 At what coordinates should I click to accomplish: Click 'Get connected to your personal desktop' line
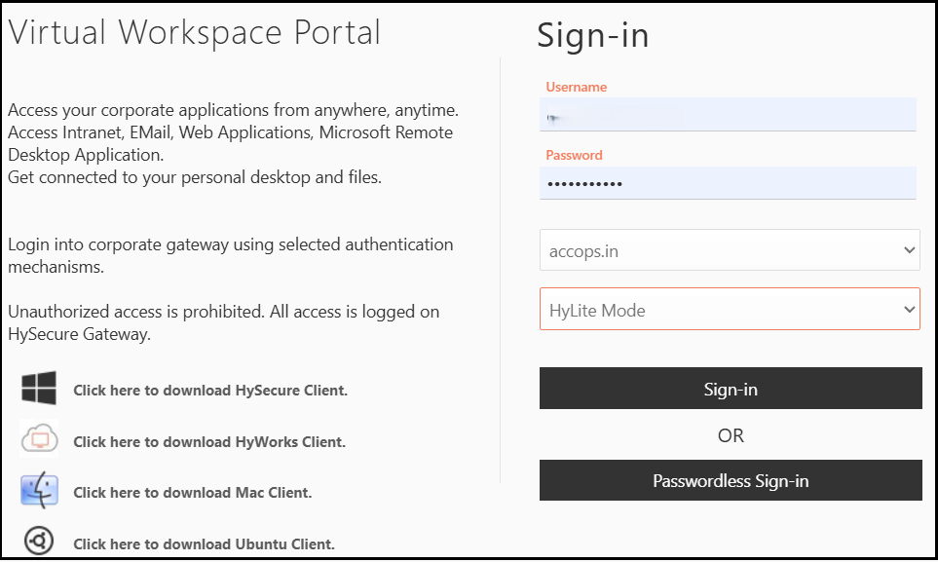pos(195,177)
